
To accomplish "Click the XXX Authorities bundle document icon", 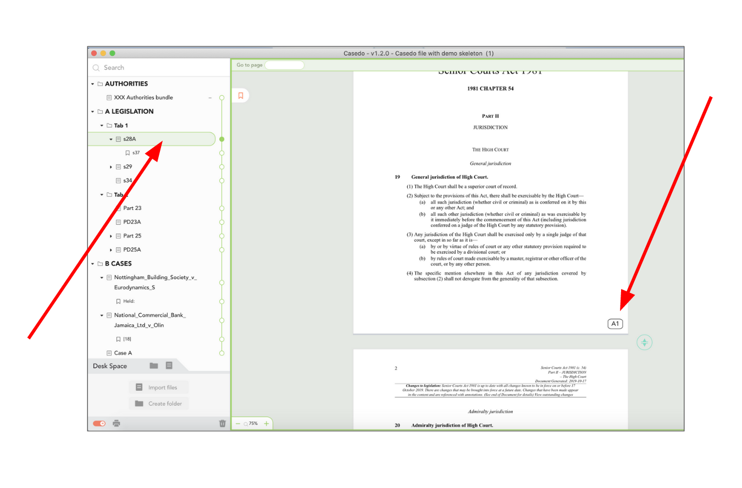I will point(109,98).
